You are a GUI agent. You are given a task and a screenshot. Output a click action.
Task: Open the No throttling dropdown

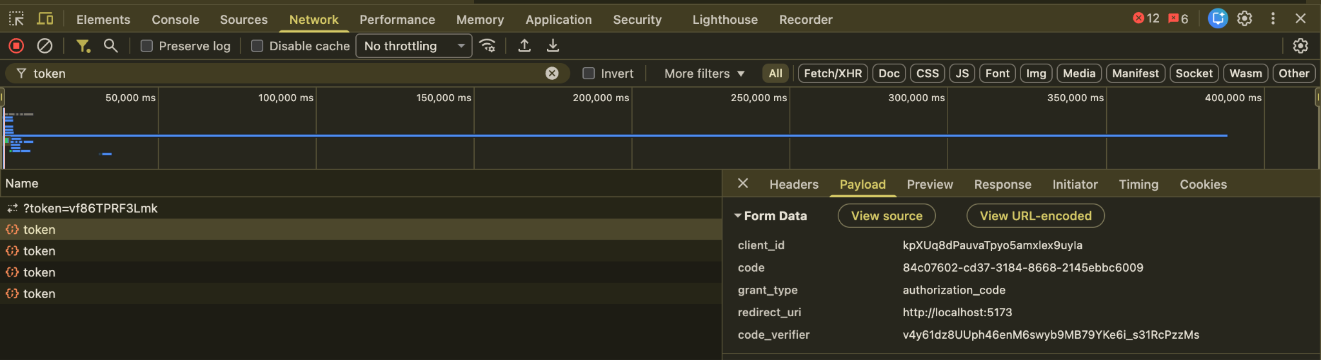tap(413, 46)
